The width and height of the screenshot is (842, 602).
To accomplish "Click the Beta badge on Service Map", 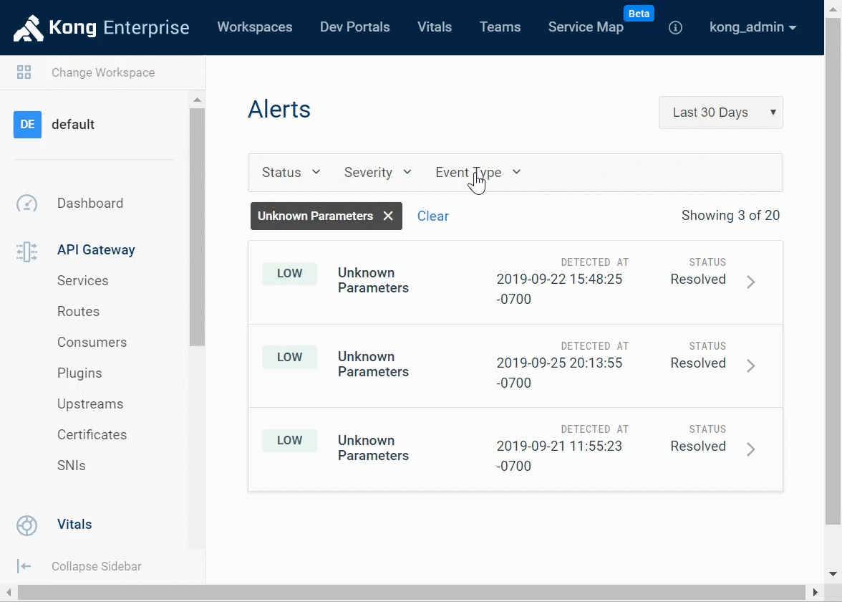I will coord(639,14).
